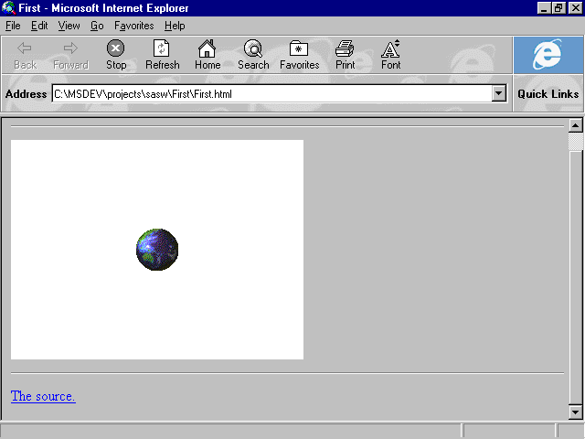Viewport: 585px width, 439px height.
Task: Click the Forward arrow toolbar button
Action: (x=70, y=55)
